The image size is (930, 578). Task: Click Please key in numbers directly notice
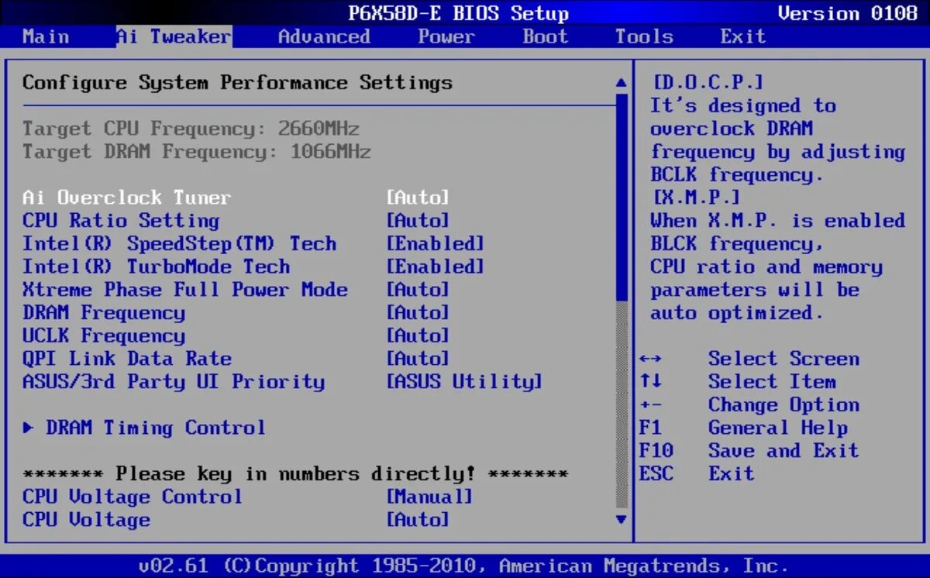(x=295, y=473)
